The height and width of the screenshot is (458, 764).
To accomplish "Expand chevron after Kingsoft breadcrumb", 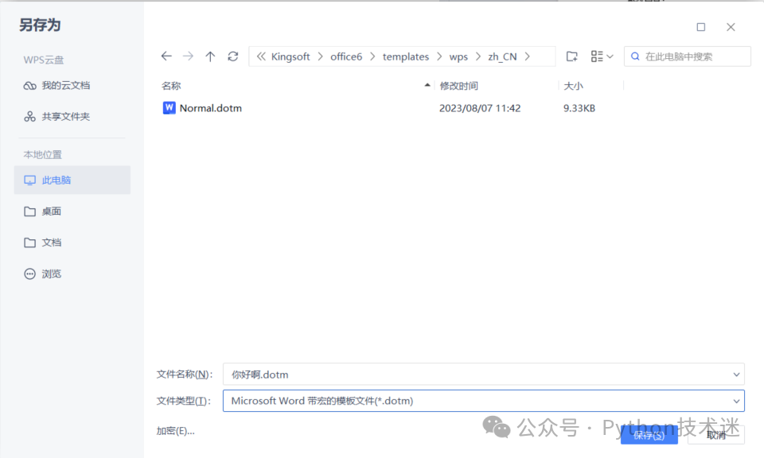I will (320, 56).
